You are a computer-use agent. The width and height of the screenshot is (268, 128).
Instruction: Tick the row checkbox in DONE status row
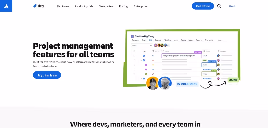click(x=135, y=60)
